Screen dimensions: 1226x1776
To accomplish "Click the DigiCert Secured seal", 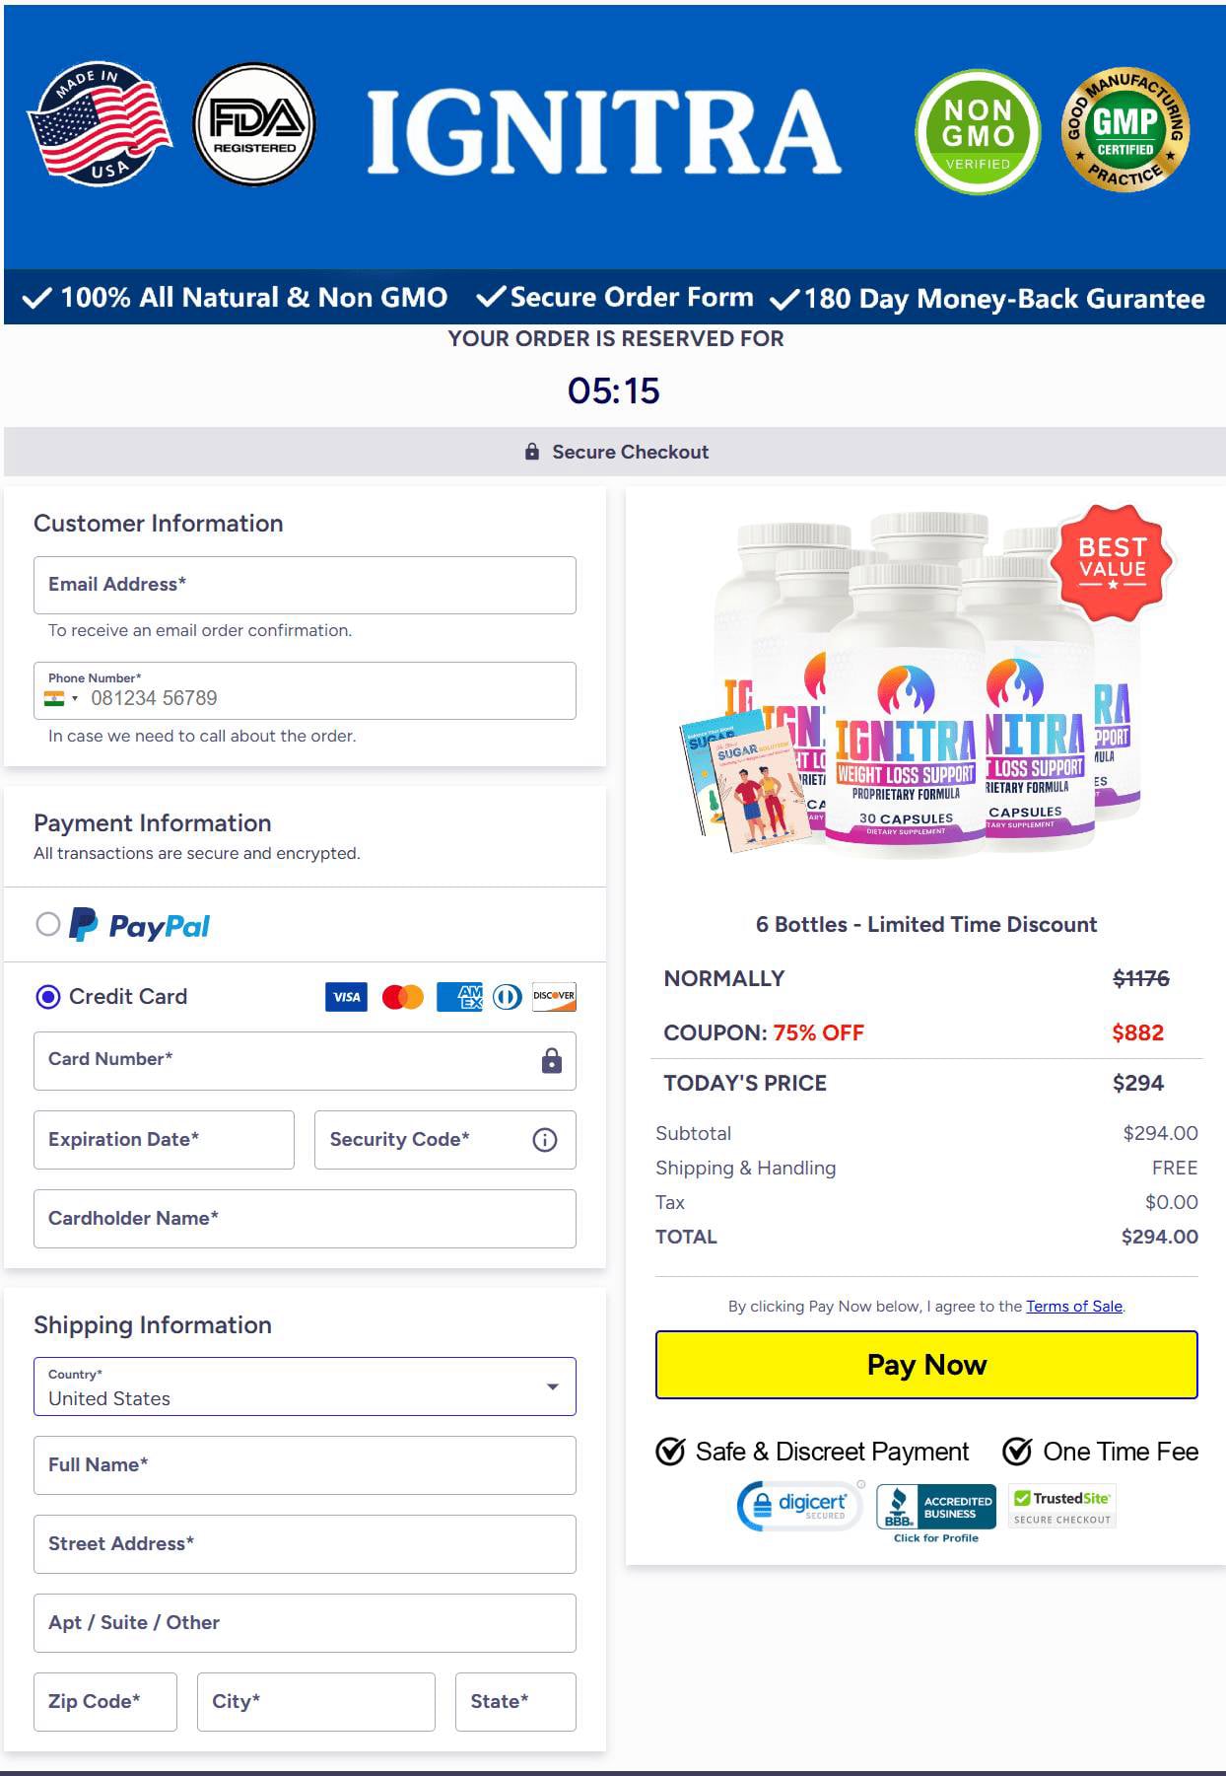I will point(800,1506).
